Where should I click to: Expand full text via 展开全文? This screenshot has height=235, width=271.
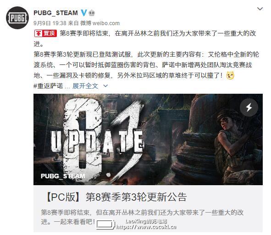point(85,86)
